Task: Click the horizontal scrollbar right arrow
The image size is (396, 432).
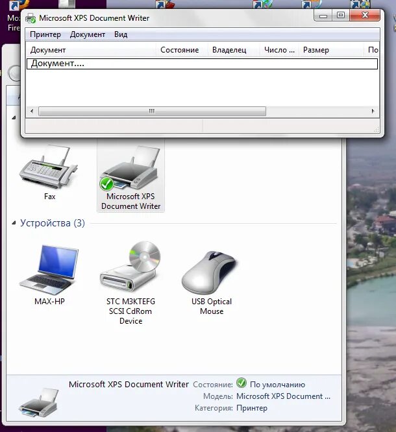Action: pyautogui.click(x=373, y=111)
